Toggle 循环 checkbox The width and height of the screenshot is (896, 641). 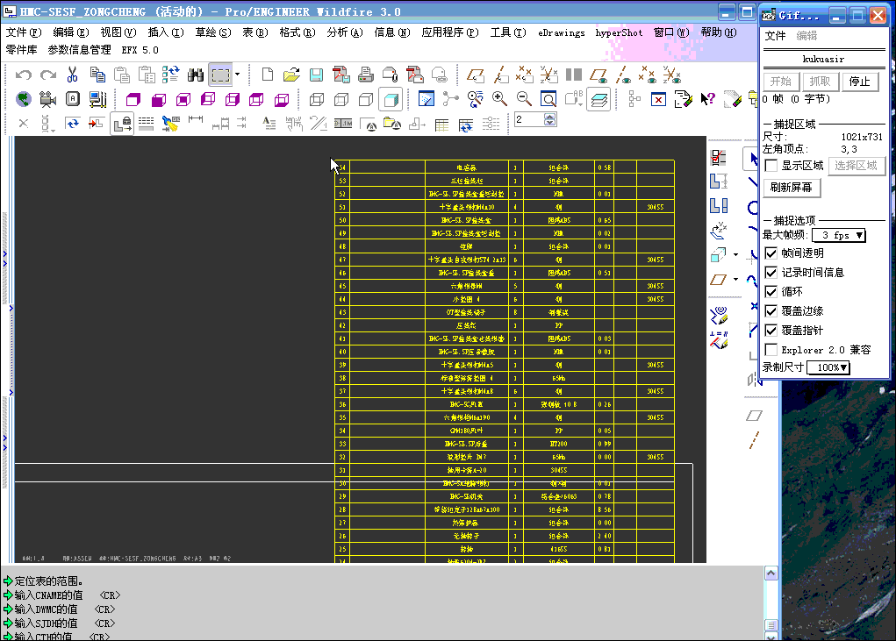pos(771,292)
